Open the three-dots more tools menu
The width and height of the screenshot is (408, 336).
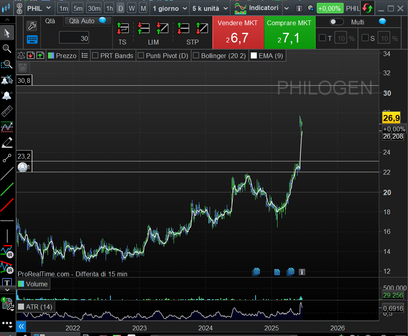click(x=7, y=324)
